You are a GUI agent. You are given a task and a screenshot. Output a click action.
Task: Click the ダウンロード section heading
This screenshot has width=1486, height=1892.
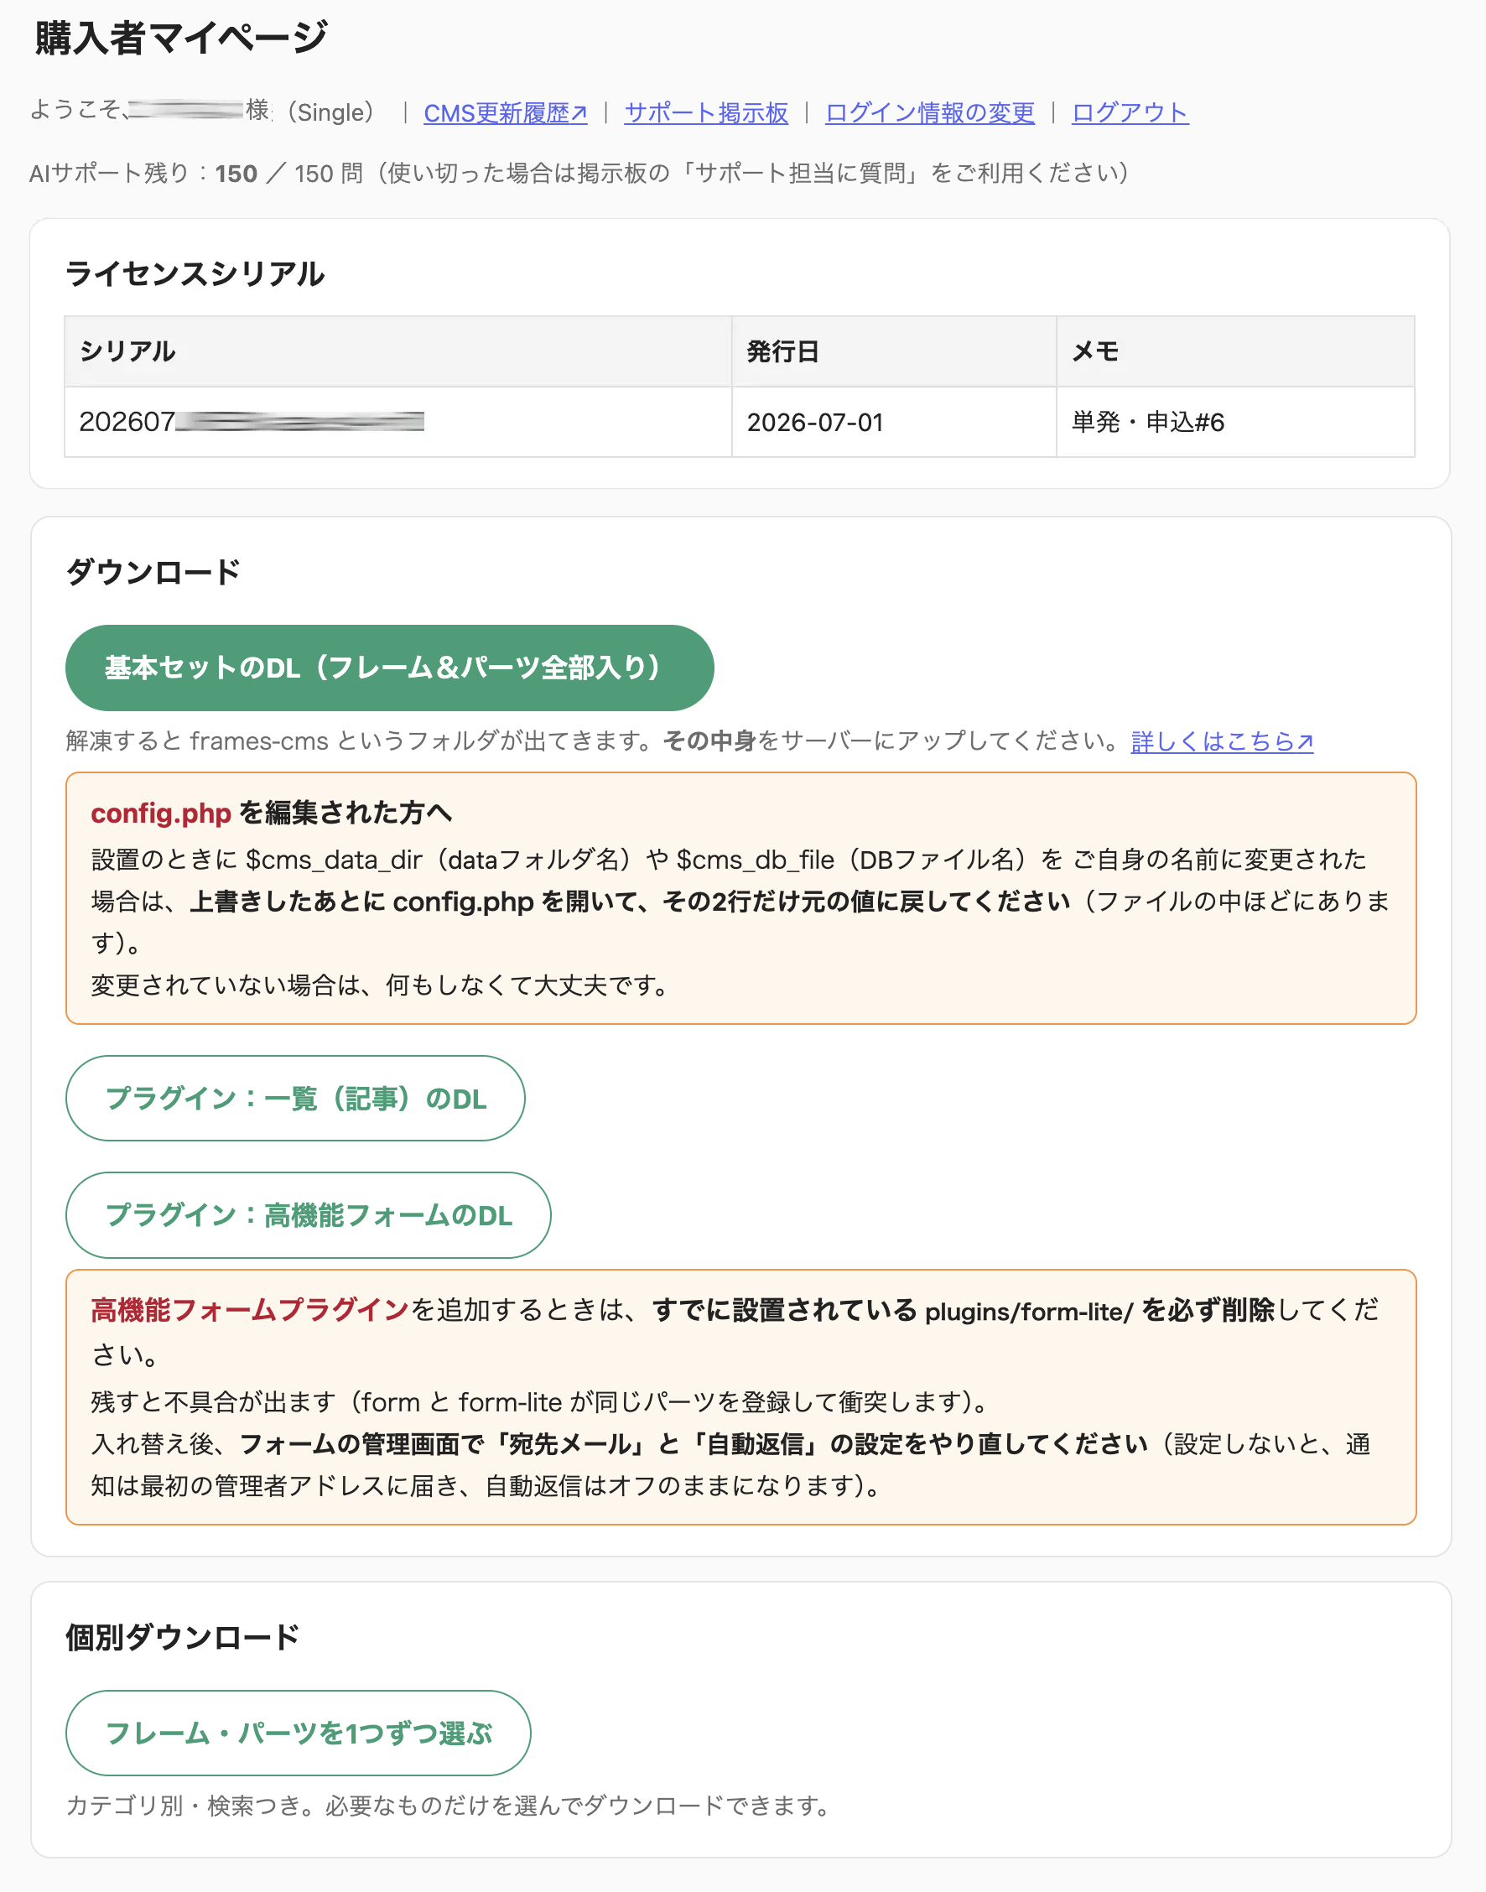[x=153, y=573]
